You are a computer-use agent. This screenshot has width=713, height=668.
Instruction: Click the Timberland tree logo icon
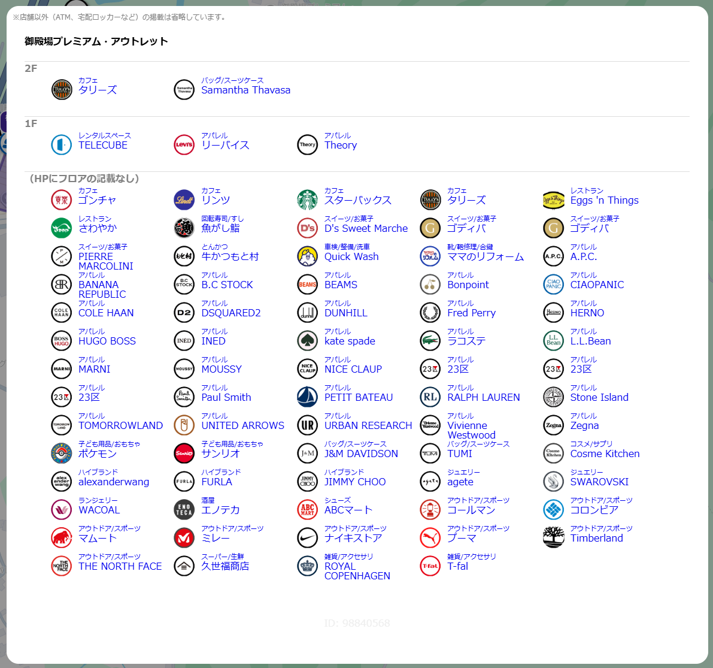(553, 538)
